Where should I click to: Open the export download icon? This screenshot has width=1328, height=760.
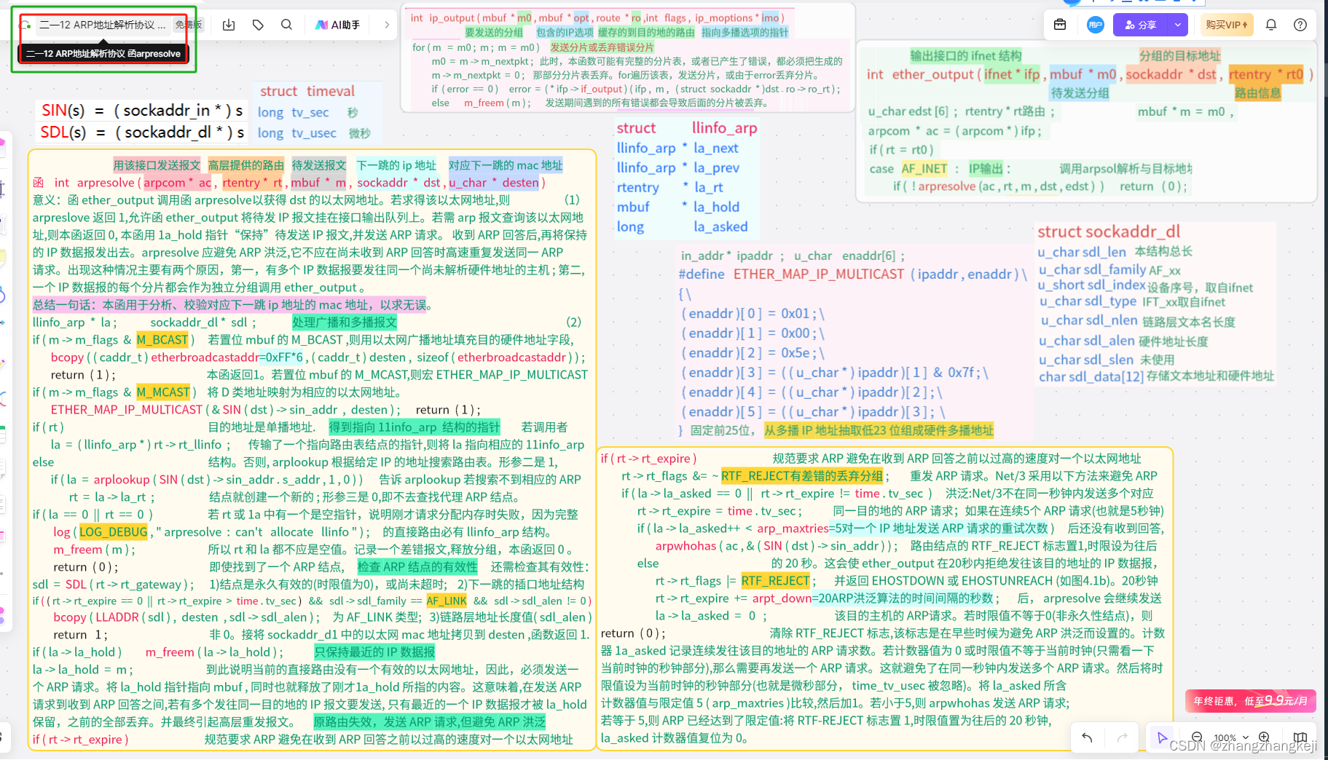[229, 25]
